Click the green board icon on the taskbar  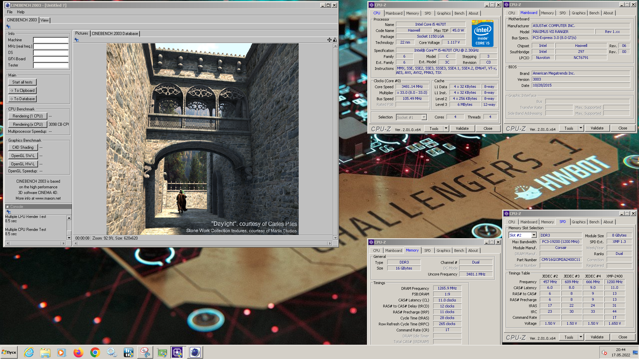162,352
